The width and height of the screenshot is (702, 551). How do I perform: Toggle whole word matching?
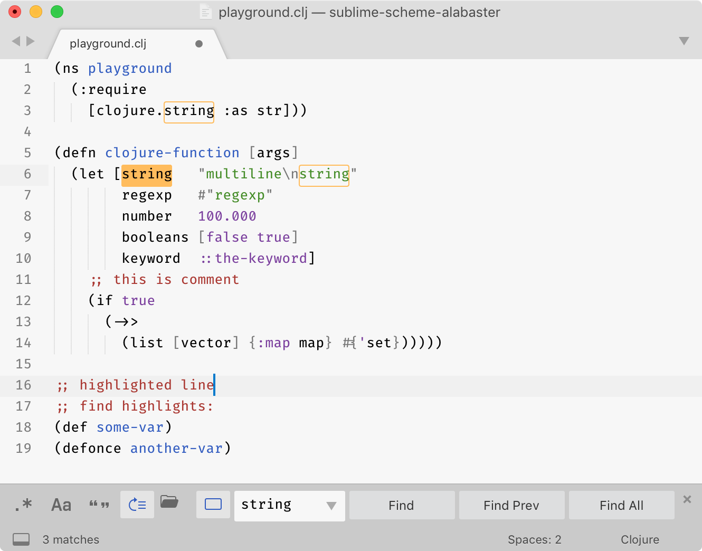99,504
